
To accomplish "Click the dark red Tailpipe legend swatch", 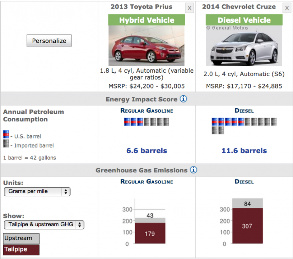I will pos(21,249).
